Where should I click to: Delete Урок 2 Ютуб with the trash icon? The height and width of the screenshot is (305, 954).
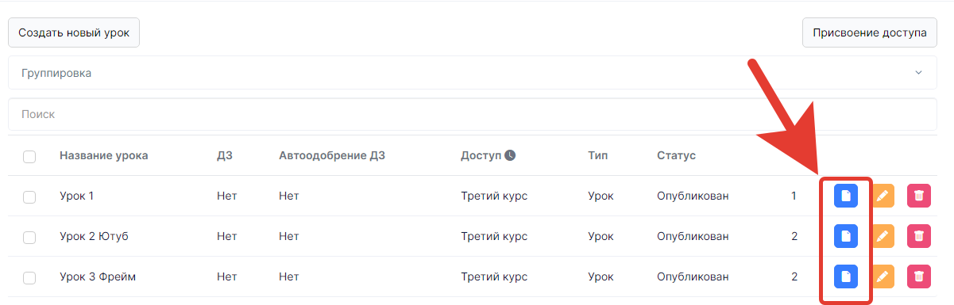[x=919, y=236]
